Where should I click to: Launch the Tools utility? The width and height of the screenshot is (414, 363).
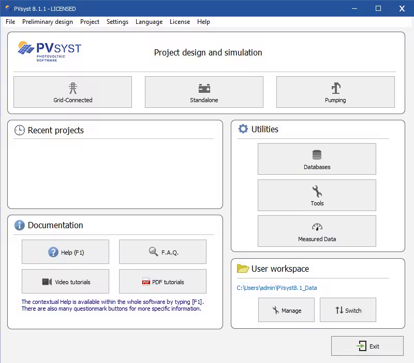coord(317,196)
